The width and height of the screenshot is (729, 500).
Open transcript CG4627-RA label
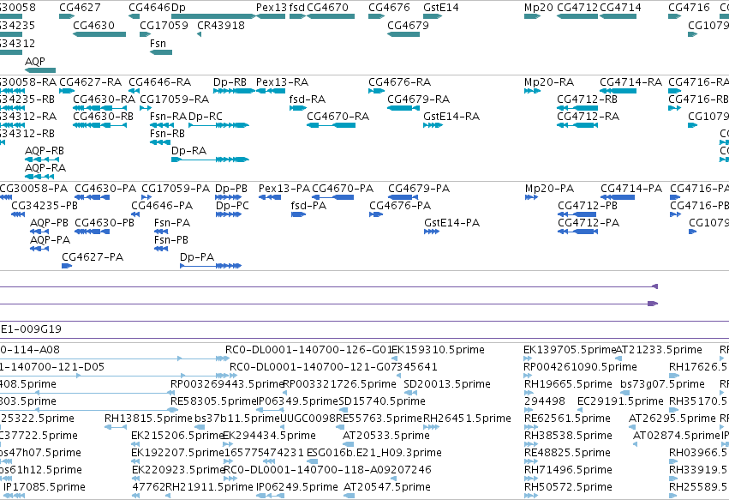(91, 82)
